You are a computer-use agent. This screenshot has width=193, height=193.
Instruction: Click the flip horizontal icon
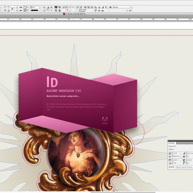(5, 10)
